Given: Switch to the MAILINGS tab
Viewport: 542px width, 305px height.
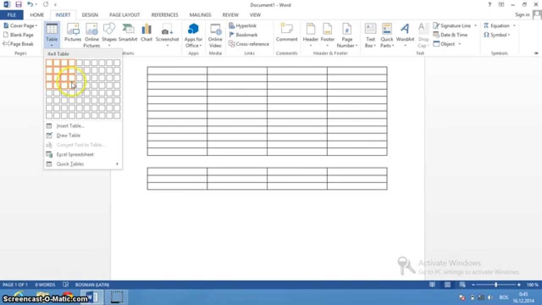Looking at the screenshot, I should (x=200, y=15).
